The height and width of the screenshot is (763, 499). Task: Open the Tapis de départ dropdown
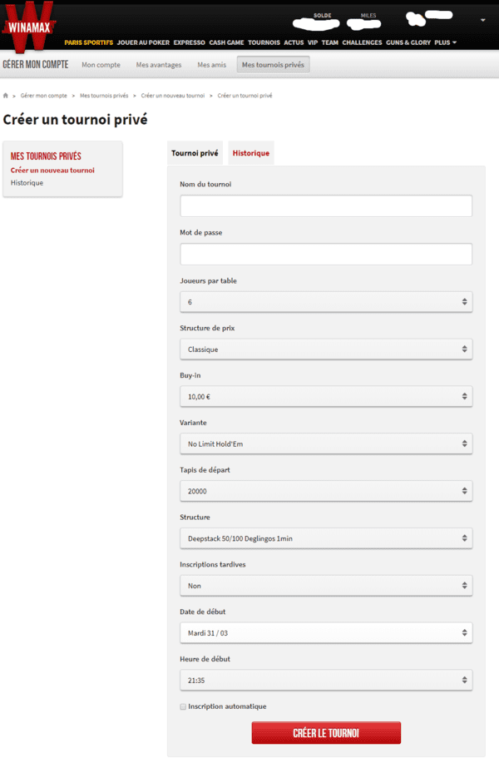pyautogui.click(x=326, y=491)
